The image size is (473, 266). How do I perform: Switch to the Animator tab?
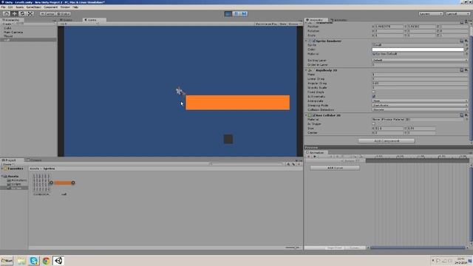click(x=339, y=20)
